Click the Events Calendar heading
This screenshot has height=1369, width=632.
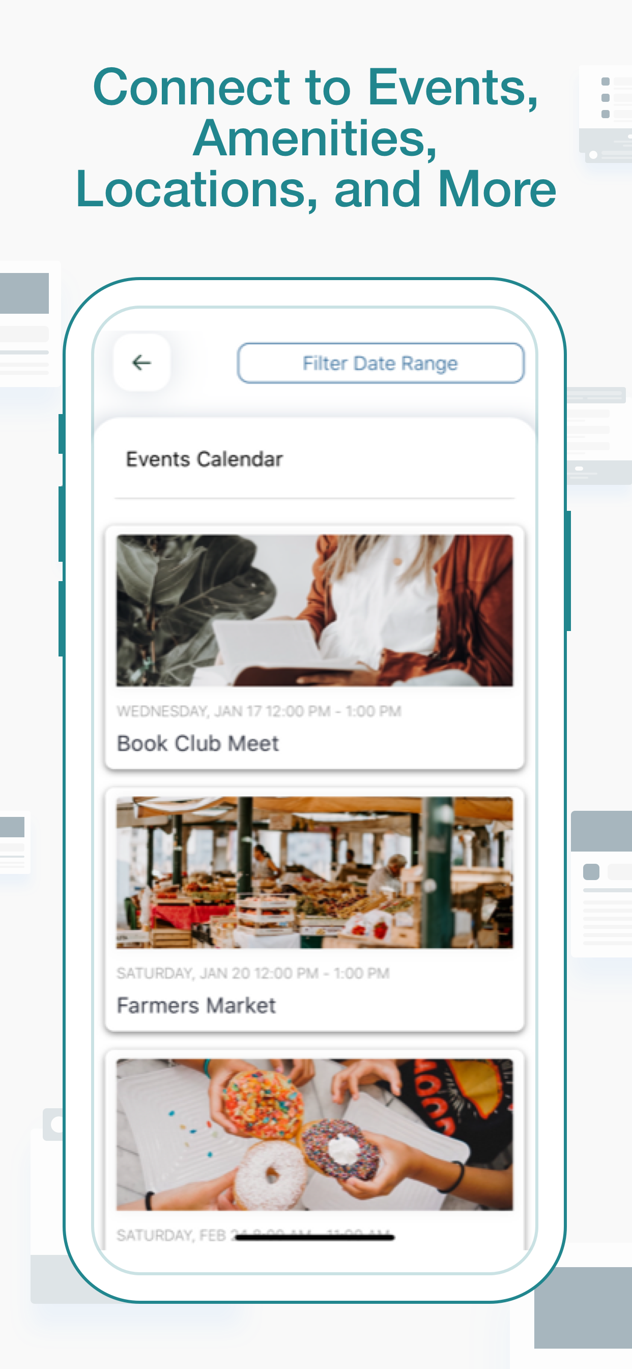[205, 459]
